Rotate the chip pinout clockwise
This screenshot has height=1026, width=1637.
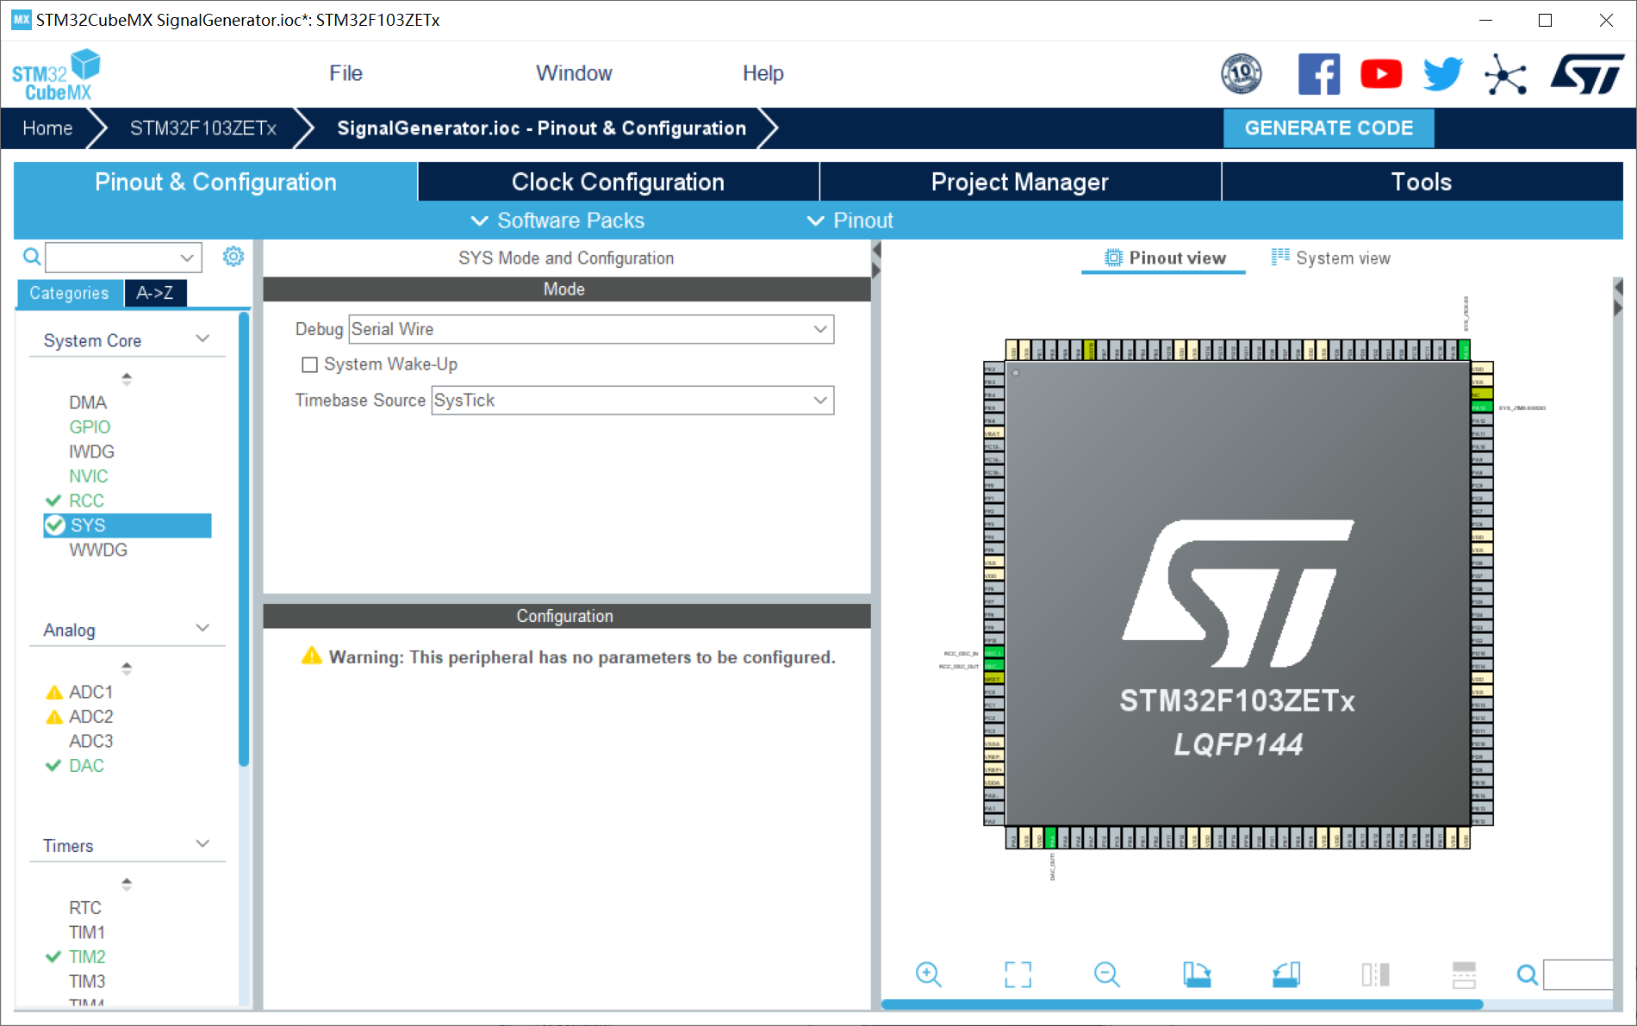(1197, 974)
